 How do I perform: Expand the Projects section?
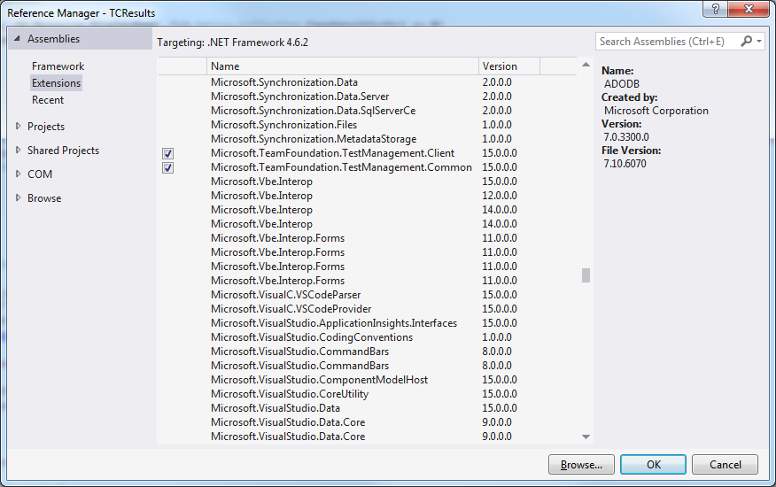pos(19,127)
